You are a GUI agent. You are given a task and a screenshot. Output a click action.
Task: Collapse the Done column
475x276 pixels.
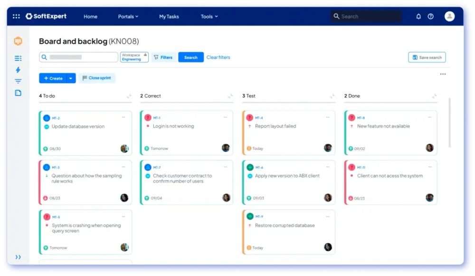click(434, 96)
